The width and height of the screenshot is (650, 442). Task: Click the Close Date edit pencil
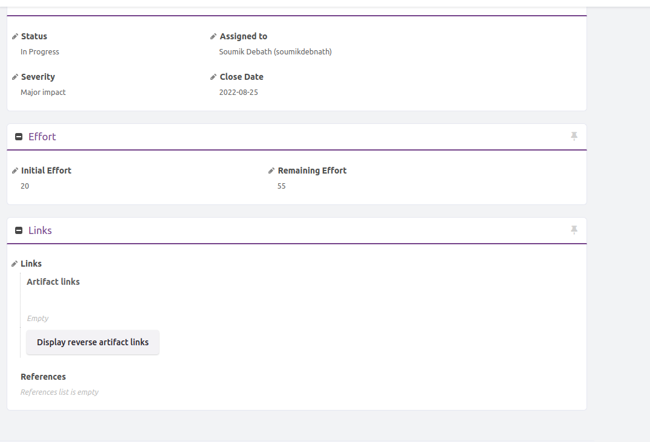click(x=213, y=77)
